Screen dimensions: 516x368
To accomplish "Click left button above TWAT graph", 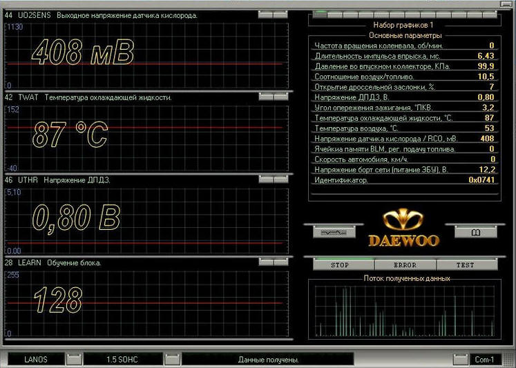I will 266,97.
